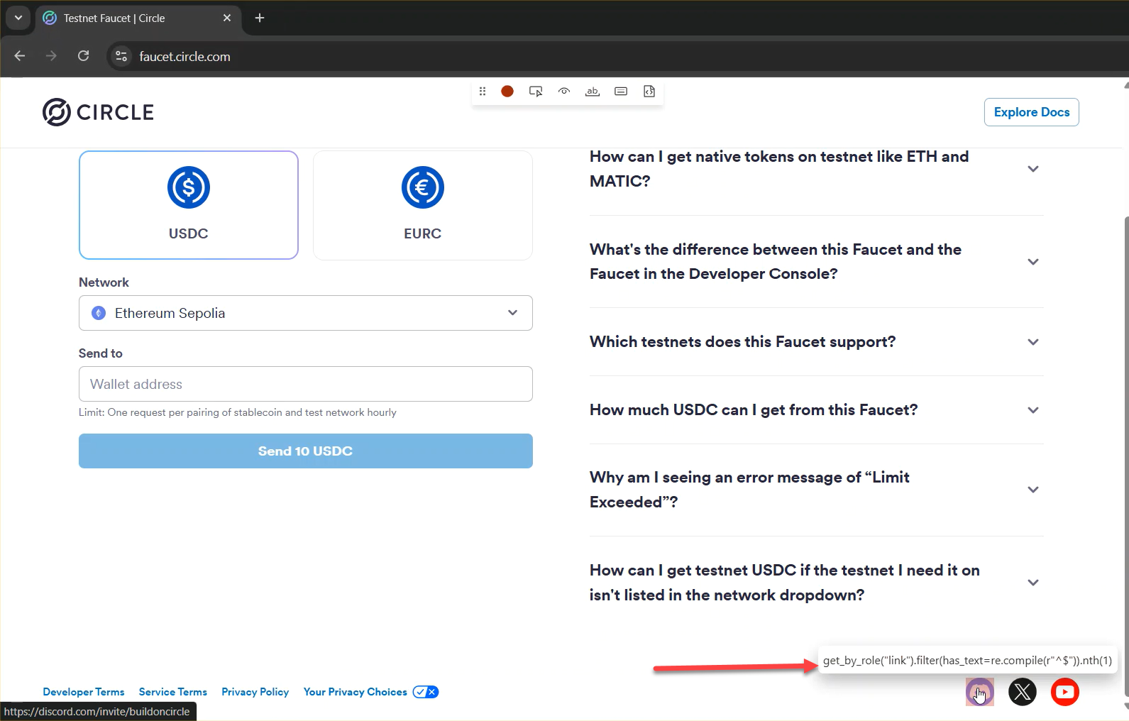Screen dimensions: 1129x721
Task: Expand 'How much USDC can I get' FAQ
Action: pyautogui.click(x=816, y=410)
